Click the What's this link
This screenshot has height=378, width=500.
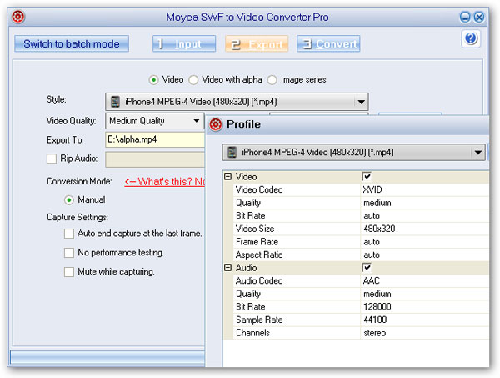coord(164,182)
